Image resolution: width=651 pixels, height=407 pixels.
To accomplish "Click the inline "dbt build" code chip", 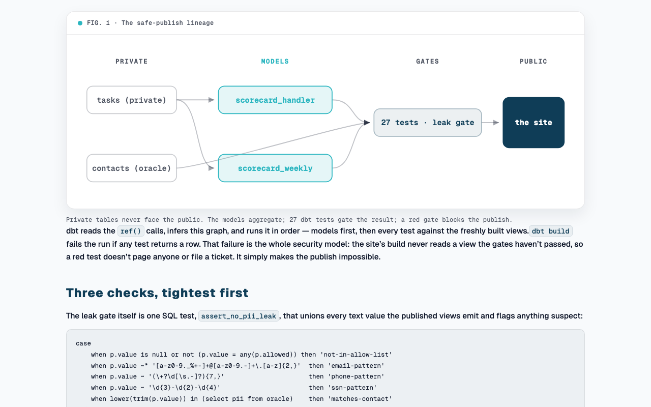I will click(x=551, y=231).
